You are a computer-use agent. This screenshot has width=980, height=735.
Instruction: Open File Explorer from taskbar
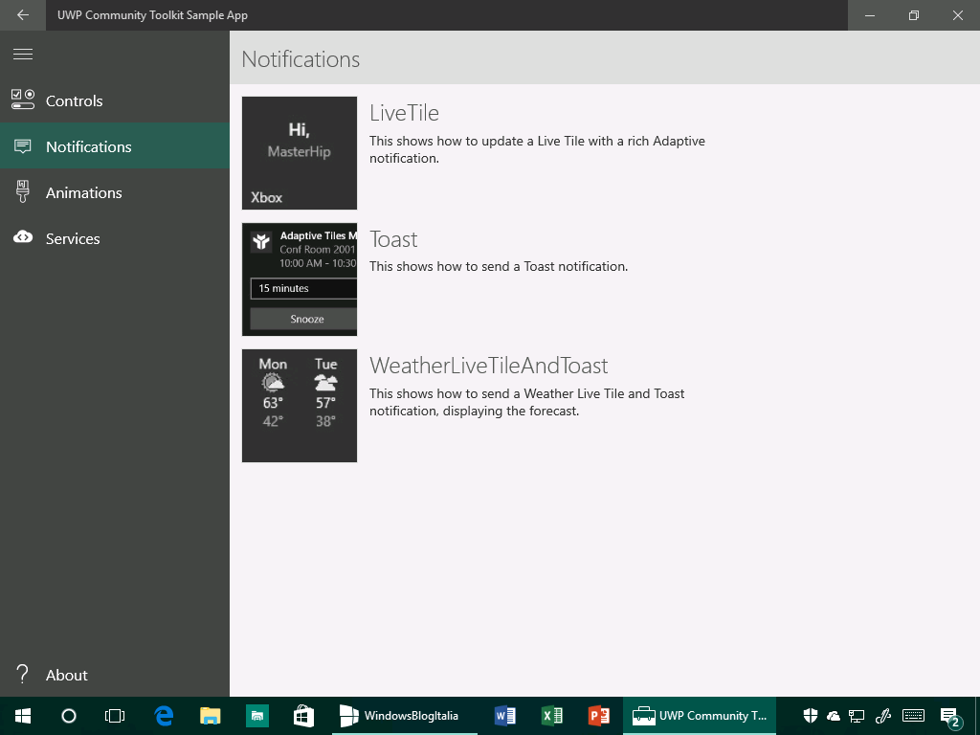[x=210, y=716]
